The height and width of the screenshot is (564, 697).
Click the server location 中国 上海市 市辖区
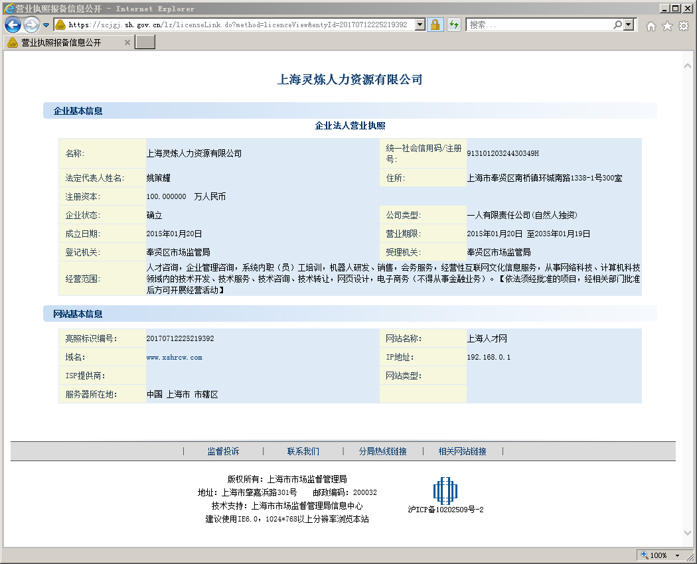183,395
